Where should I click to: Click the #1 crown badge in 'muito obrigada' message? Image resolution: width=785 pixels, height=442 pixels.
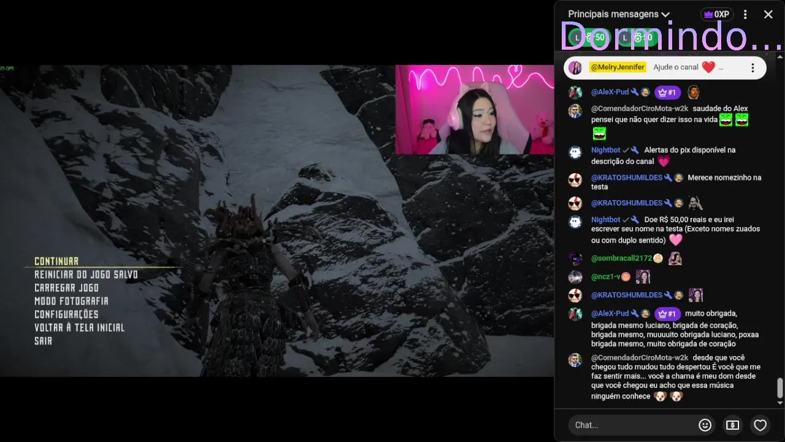(x=667, y=314)
